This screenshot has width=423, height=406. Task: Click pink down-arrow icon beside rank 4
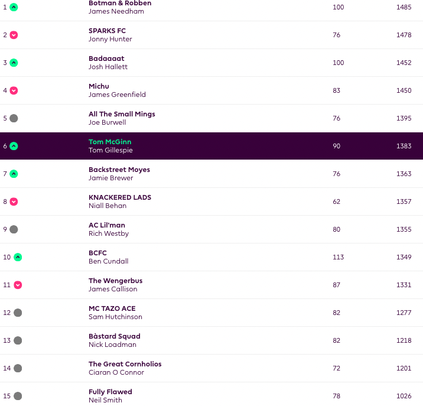(x=14, y=90)
